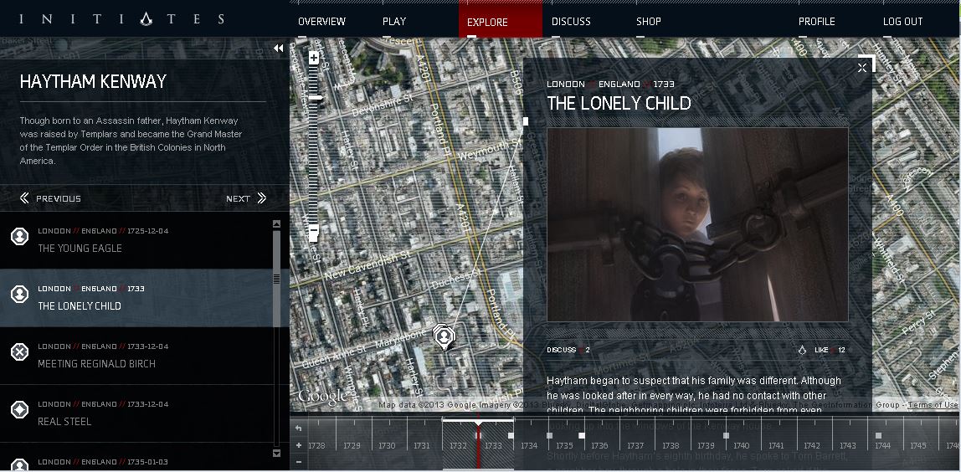This screenshot has width=961, height=472.
Task: Open Meeting Reginald Birch entry
Action: click(x=136, y=356)
